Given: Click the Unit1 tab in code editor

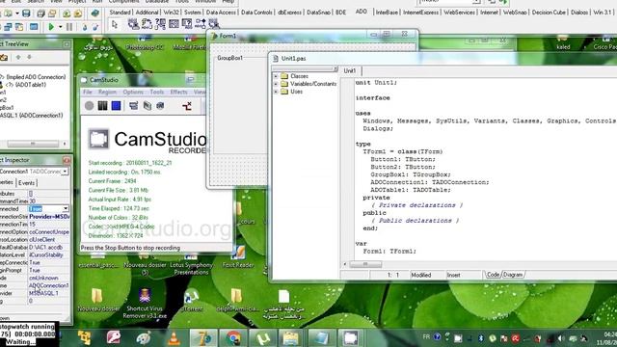Looking at the screenshot, I should (x=349, y=70).
